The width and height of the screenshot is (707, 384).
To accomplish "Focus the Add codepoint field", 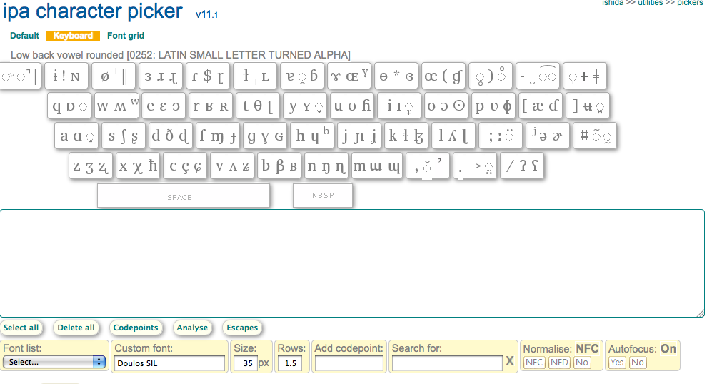I will pos(349,363).
